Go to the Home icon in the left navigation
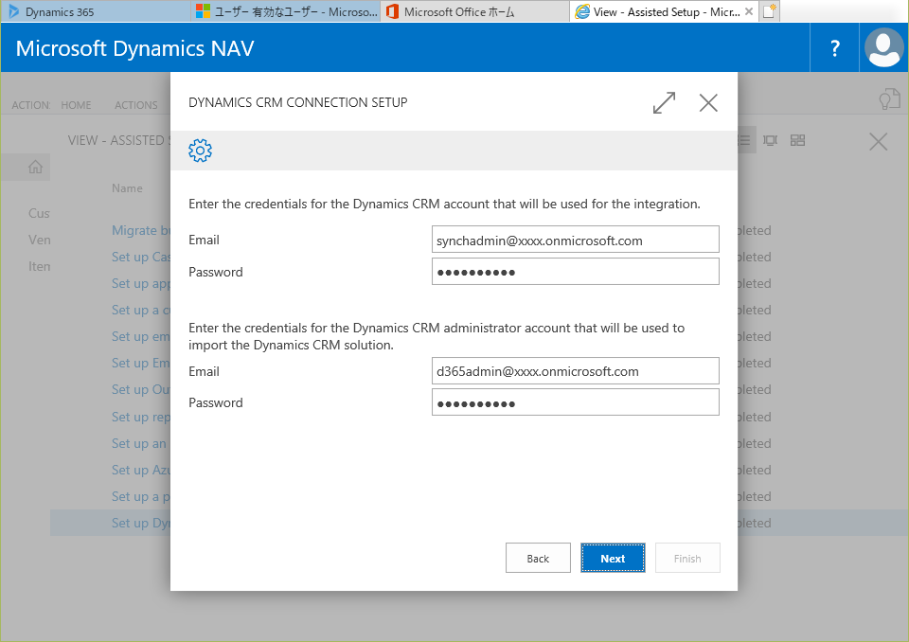The image size is (909, 642). click(35, 167)
